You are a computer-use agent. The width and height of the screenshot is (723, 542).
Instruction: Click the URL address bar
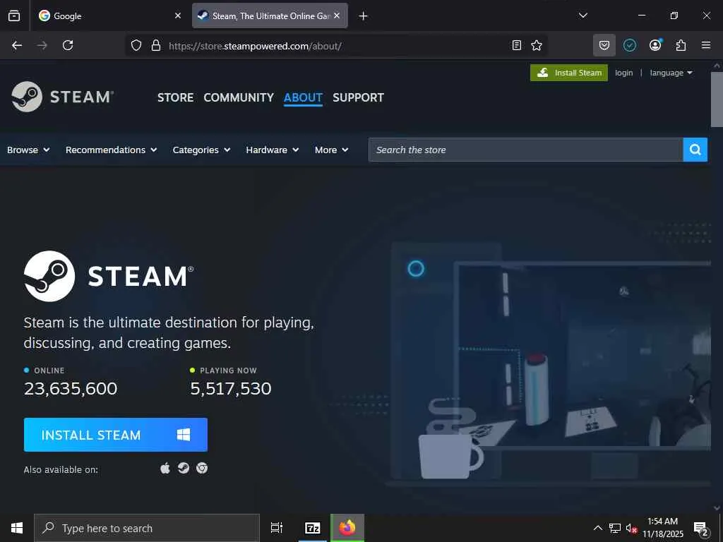(337, 46)
